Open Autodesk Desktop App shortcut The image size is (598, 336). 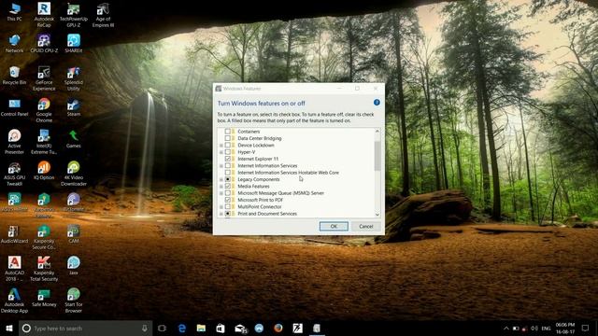tap(15, 301)
